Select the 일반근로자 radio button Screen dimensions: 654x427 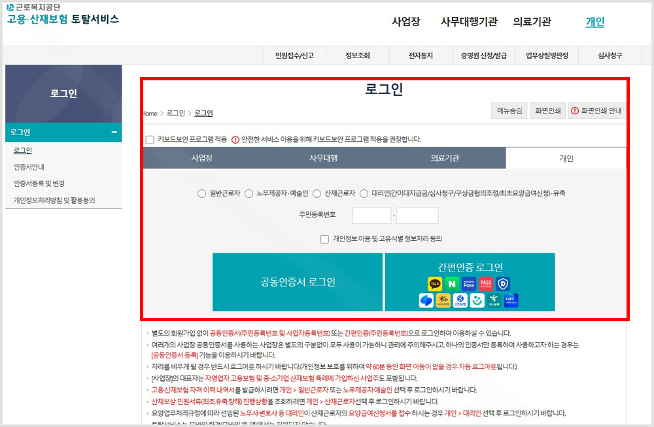click(x=203, y=193)
